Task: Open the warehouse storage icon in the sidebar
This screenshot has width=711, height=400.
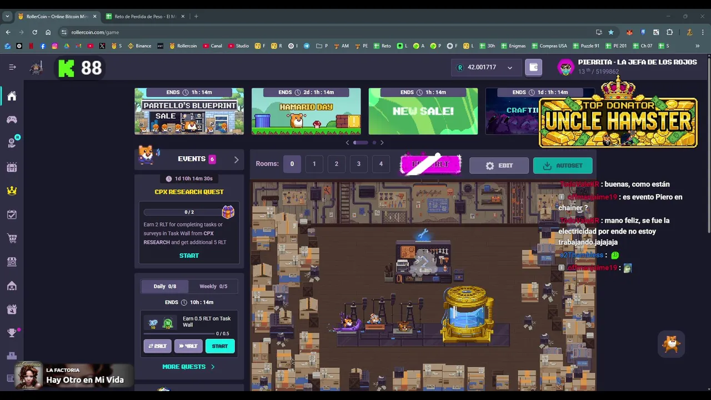Action: [12, 286]
